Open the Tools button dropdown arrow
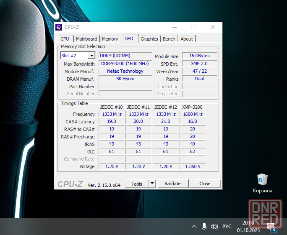This screenshot has width=287, height=235. coord(151,184)
